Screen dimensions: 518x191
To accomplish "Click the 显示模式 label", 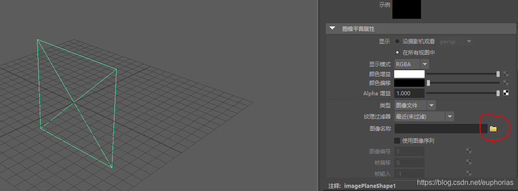I will (380, 64).
